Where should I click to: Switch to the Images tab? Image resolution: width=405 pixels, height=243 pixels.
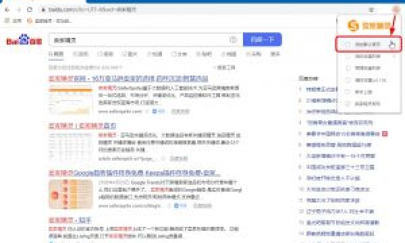pos(130,54)
